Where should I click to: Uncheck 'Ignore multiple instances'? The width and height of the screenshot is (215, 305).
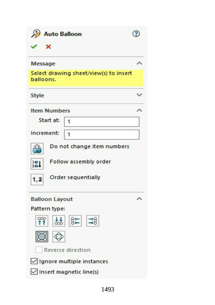coord(34,261)
